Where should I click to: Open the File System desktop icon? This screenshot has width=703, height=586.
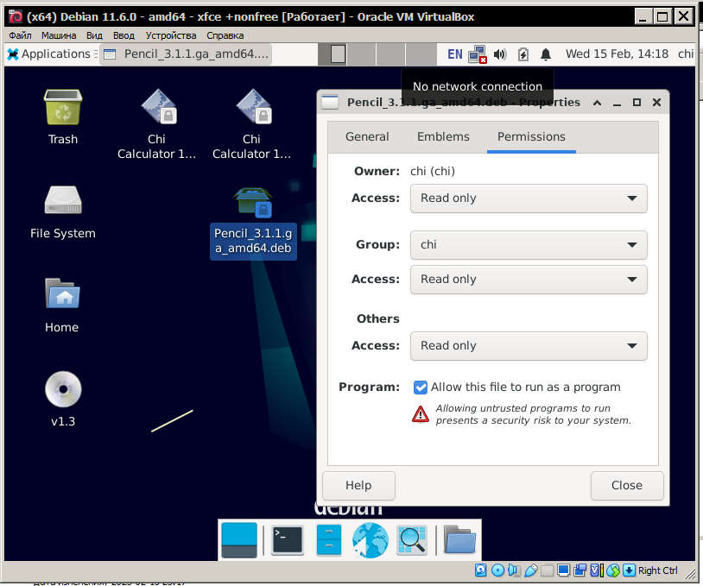[x=63, y=200]
